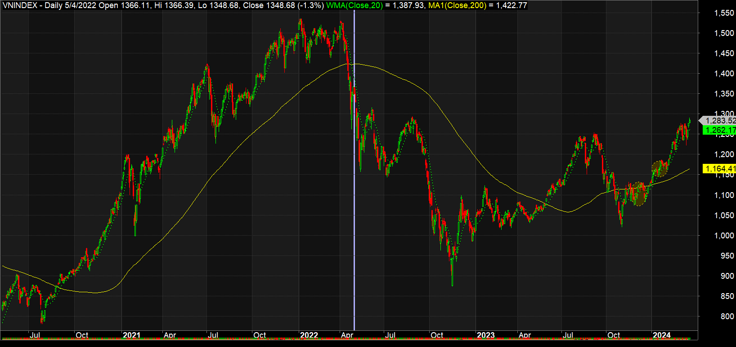This screenshot has width=736, height=347.
Task: Click the 2023 year label on date axis
Action: tap(486, 335)
